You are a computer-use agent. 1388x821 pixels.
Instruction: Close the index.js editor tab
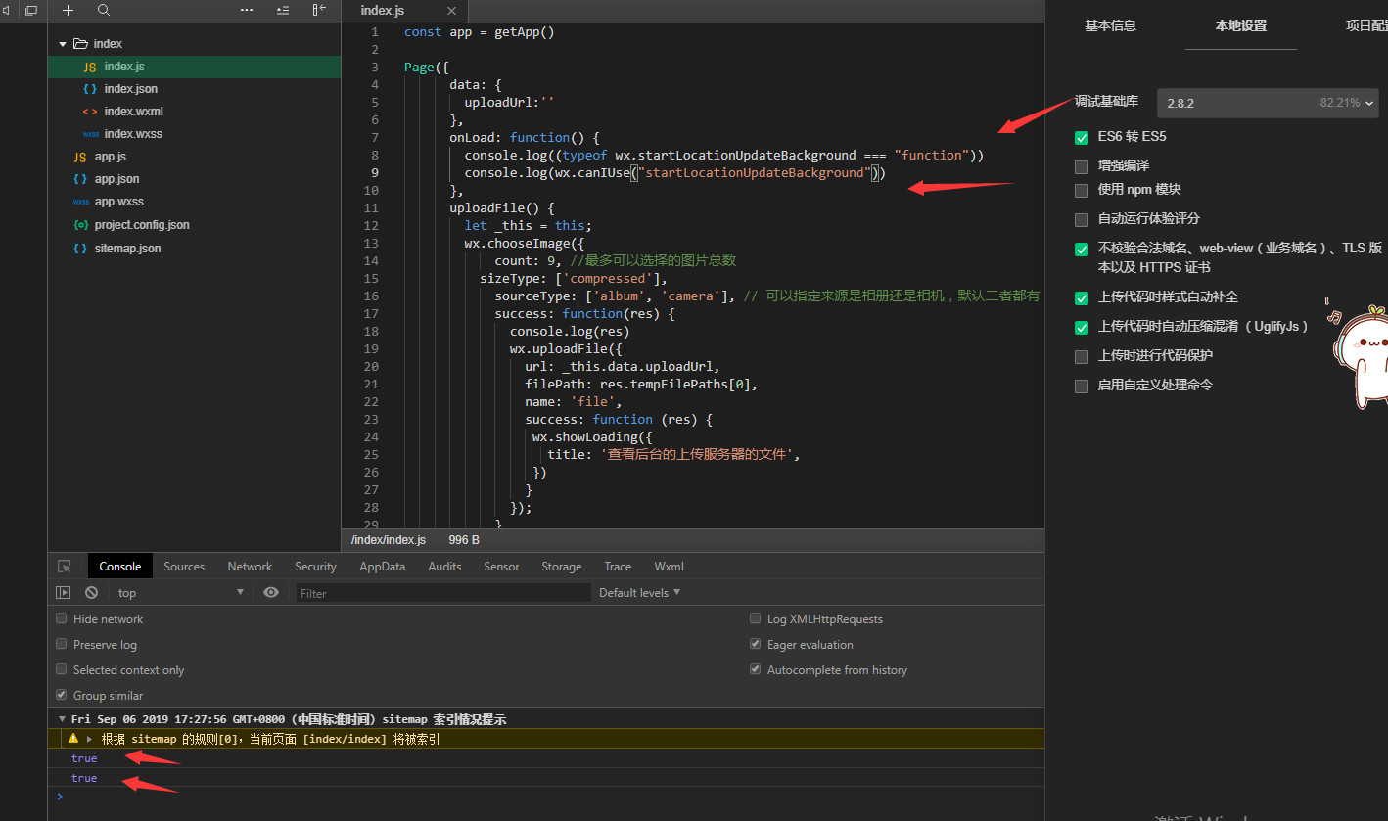pyautogui.click(x=451, y=11)
